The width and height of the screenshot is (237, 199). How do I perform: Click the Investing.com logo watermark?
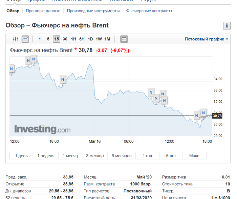click(42, 129)
